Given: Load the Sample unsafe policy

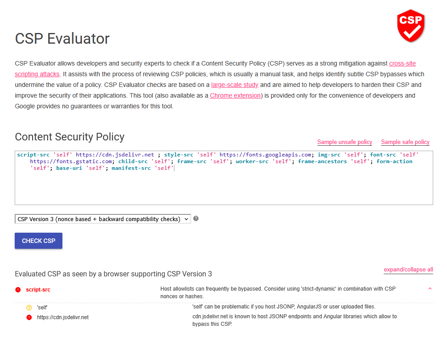Looking at the screenshot, I should pyautogui.click(x=344, y=142).
